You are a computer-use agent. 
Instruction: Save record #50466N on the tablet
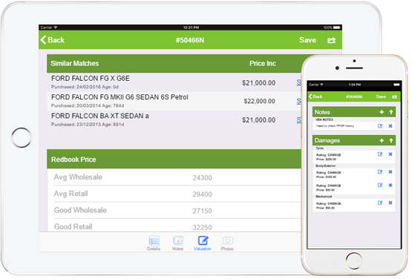point(307,40)
